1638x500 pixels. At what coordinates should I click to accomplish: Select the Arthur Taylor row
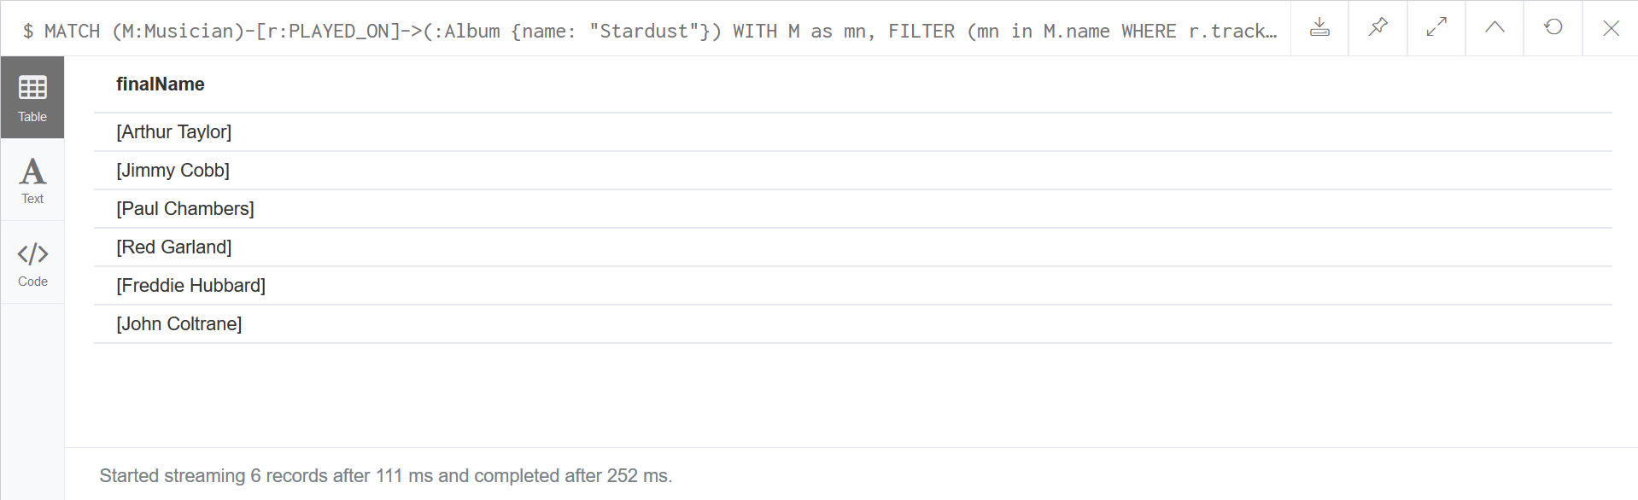pos(174,131)
